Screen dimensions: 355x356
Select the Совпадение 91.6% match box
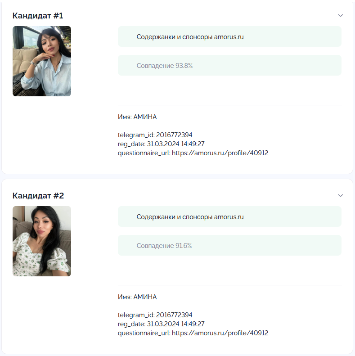coord(229,245)
